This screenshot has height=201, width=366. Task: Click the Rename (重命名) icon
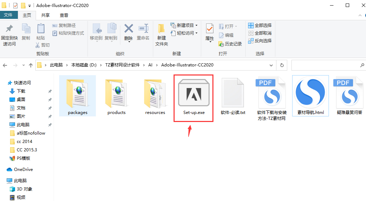(143, 29)
